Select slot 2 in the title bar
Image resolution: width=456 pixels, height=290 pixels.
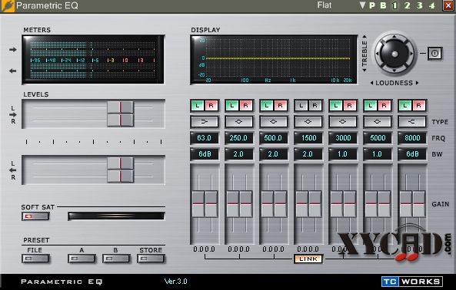point(407,5)
